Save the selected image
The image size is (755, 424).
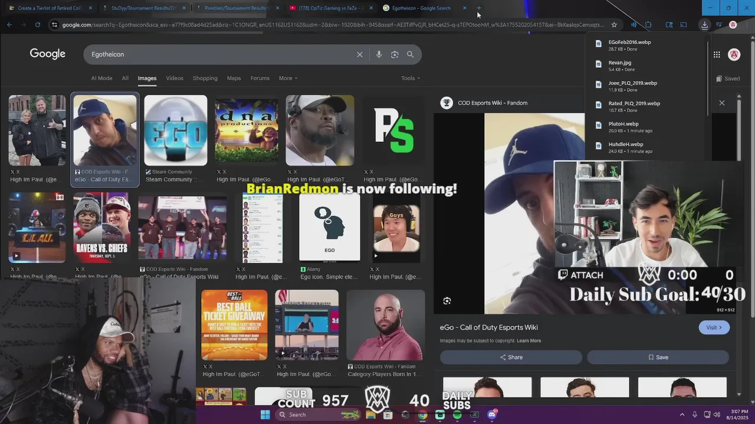click(x=658, y=357)
